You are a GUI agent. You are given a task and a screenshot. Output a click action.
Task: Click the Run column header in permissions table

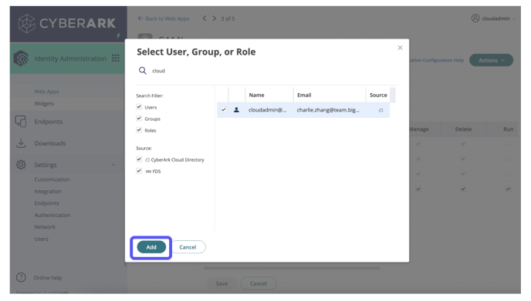(x=508, y=129)
